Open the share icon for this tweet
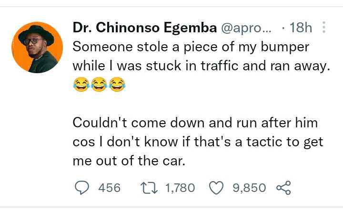 (283, 188)
